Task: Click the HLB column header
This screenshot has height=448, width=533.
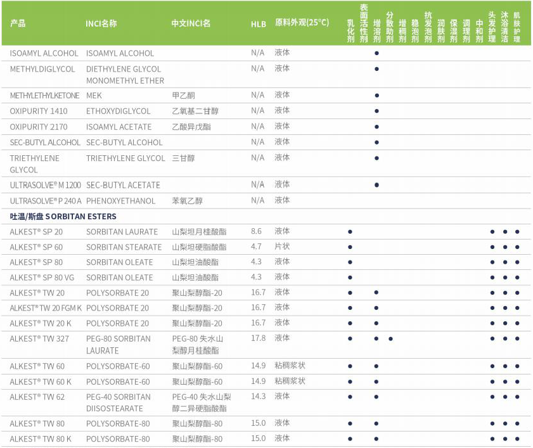Action: (259, 24)
